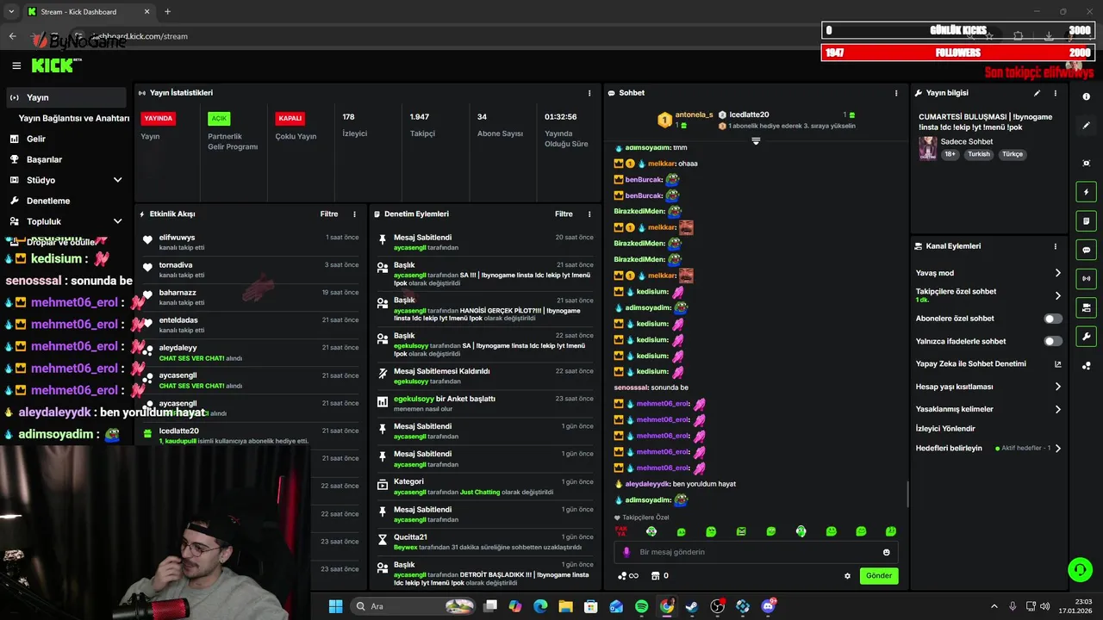Toggle Yalnızca ifadelerle sohbet switch
Viewport: 1103px width, 620px height.
[1053, 341]
